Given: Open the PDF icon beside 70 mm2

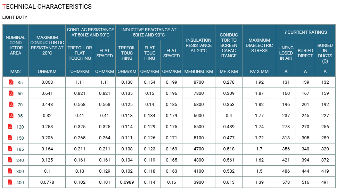Looking at the screenshot, I should tap(11, 105).
